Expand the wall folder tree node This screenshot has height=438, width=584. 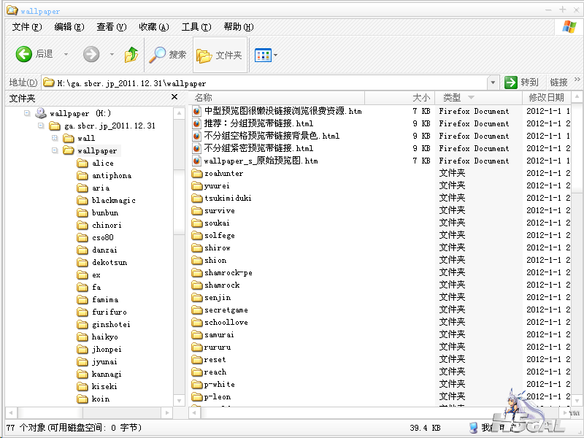point(55,138)
